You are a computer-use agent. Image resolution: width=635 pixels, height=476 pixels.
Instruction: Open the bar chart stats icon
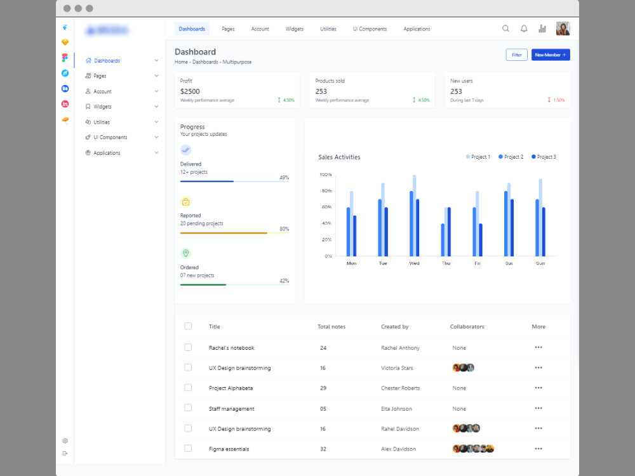542,29
